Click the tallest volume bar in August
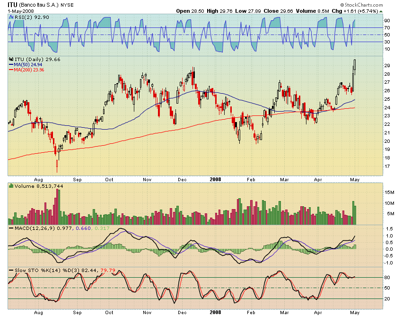 [57, 207]
